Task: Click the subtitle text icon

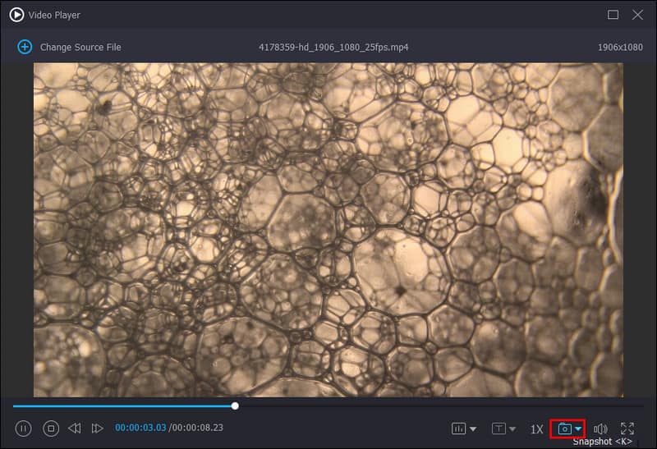Action: click(x=498, y=428)
